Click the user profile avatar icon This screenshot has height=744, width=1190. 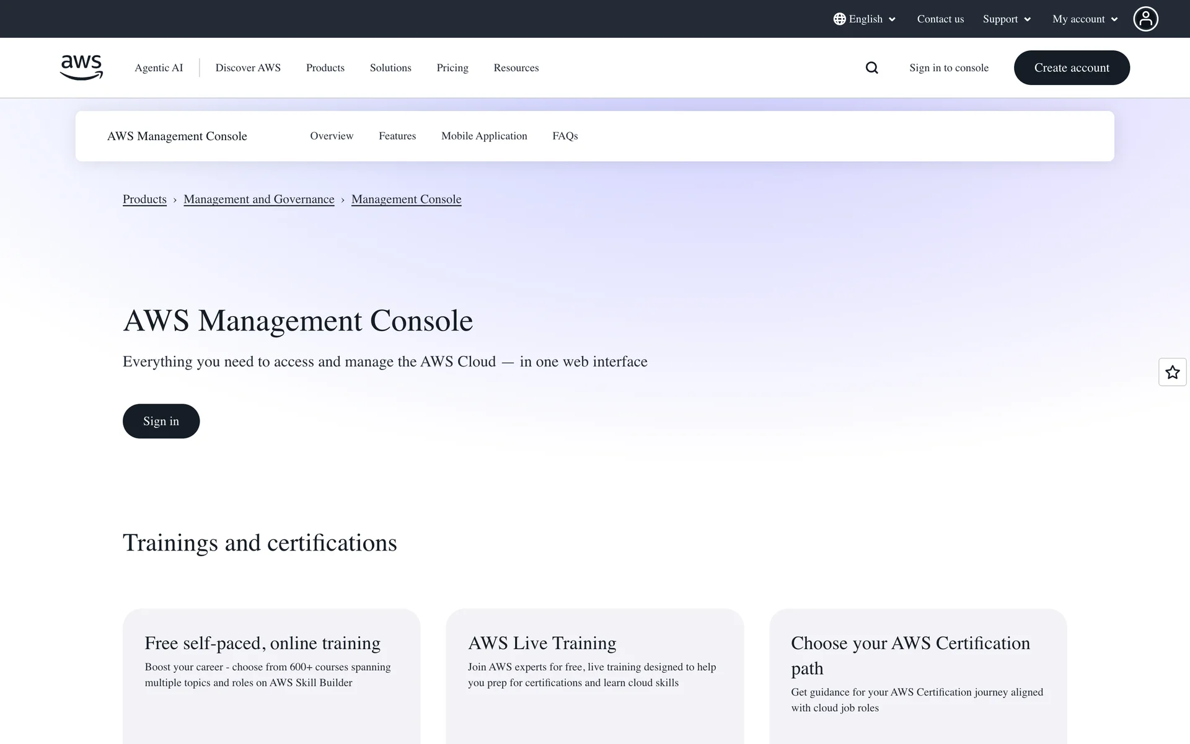[x=1145, y=19]
